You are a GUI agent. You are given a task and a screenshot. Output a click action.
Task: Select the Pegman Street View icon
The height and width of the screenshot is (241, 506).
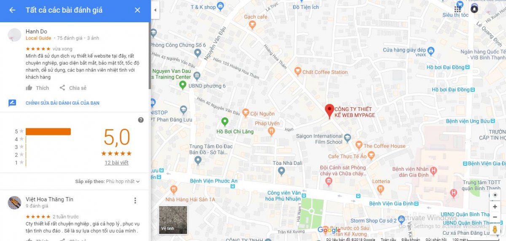tap(495, 230)
